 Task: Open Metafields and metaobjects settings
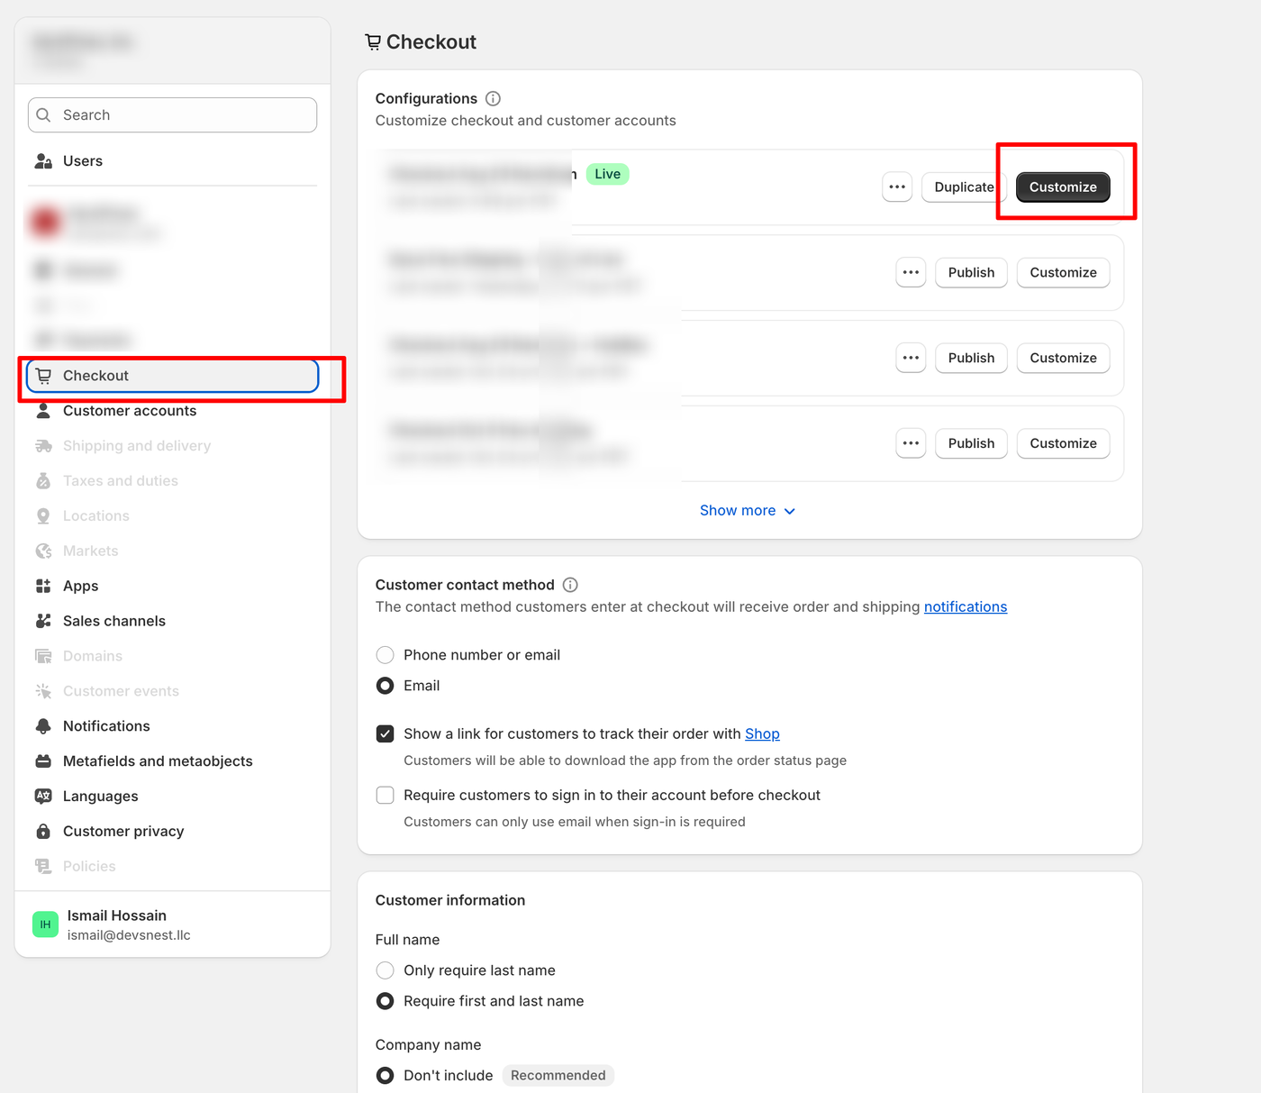coord(172,761)
